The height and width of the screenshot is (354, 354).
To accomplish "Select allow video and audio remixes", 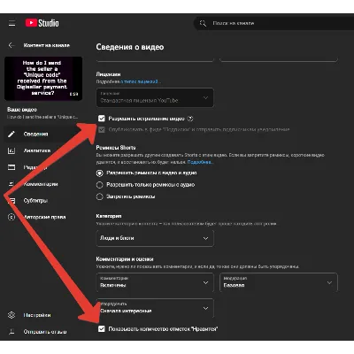I will (100, 173).
